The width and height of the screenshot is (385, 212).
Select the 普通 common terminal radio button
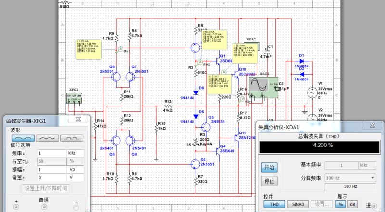[44, 207]
